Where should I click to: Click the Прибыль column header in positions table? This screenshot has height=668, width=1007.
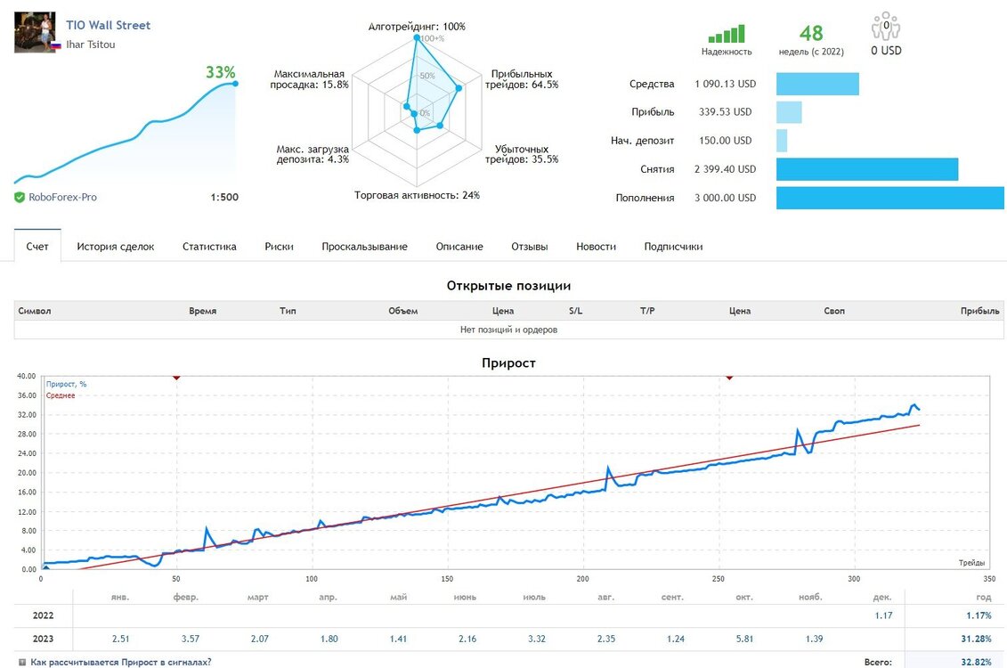980,311
